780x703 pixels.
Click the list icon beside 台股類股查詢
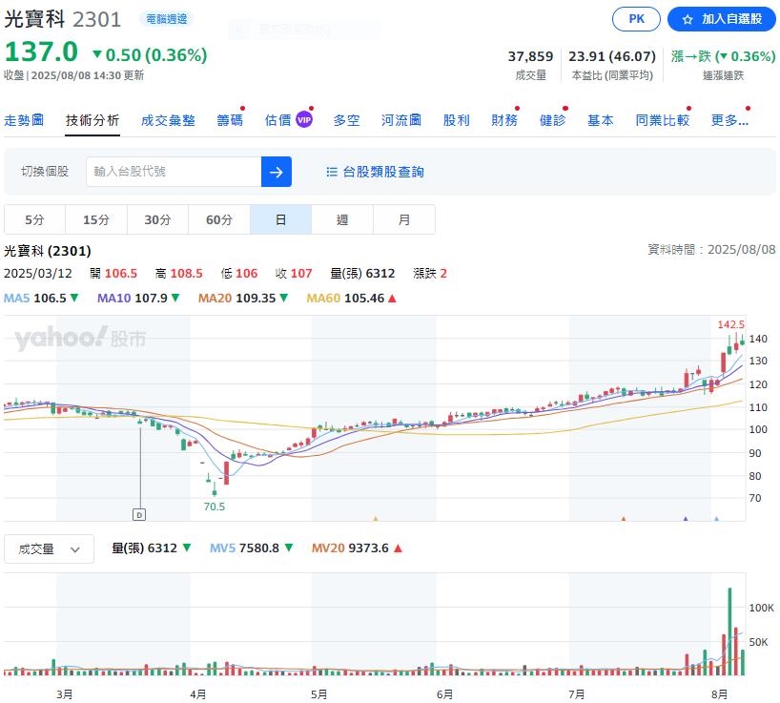[330, 172]
